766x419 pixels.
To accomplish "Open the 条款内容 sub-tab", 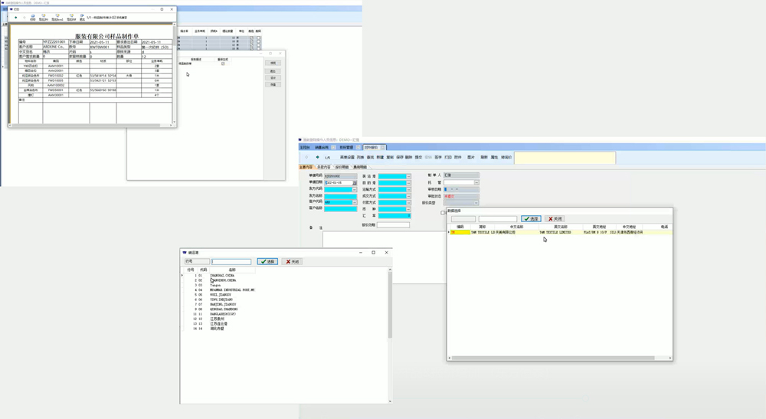I will point(324,167).
